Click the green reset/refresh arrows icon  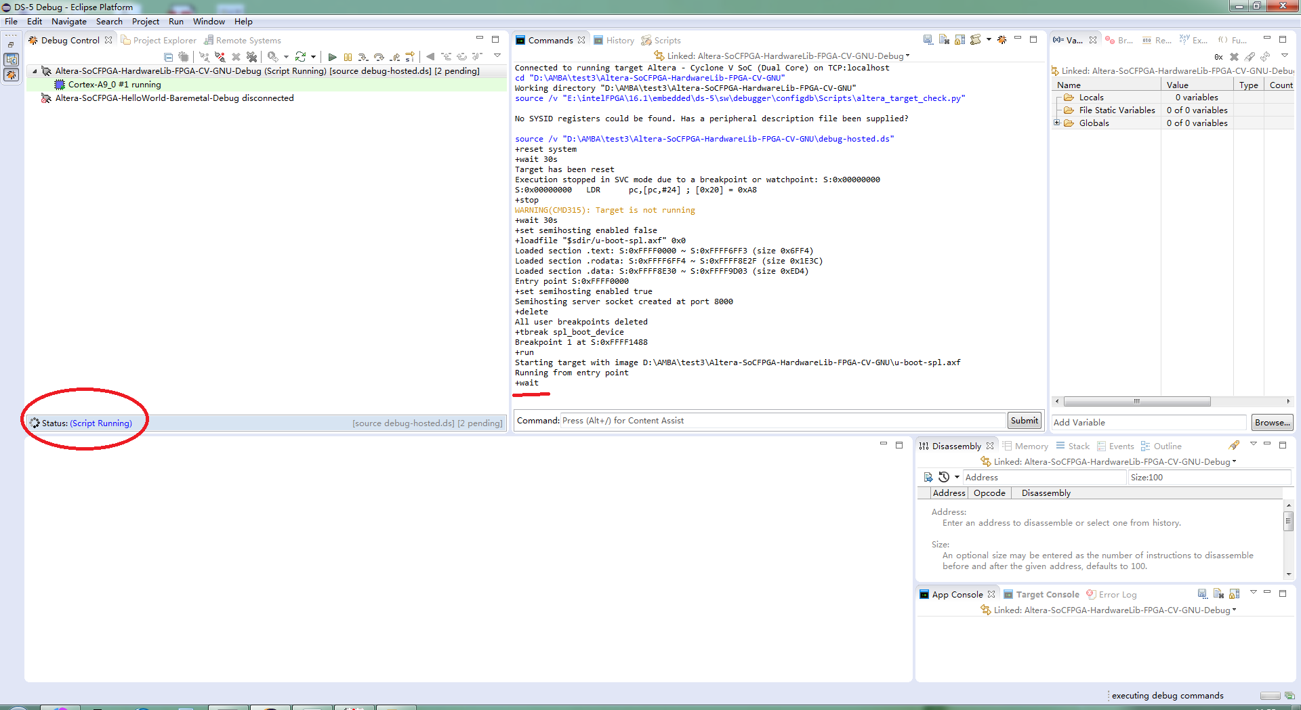point(300,57)
